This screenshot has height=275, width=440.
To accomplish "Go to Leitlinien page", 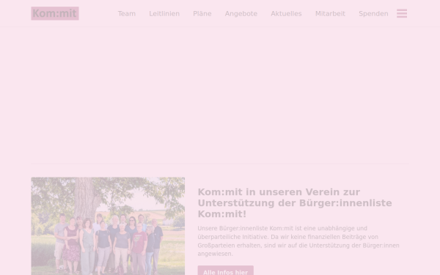I will point(164,14).
